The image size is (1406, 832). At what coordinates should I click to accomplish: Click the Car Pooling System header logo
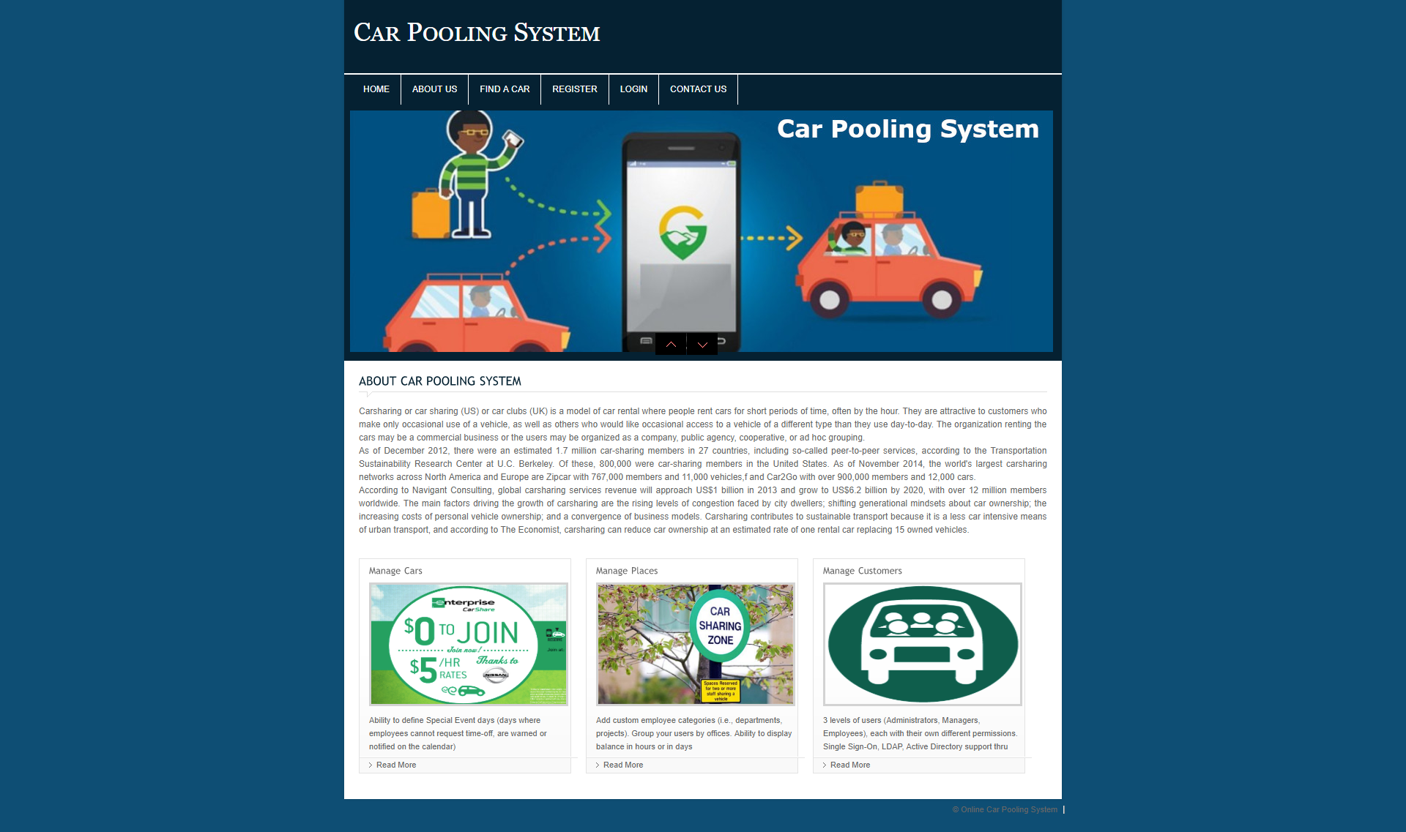pyautogui.click(x=479, y=31)
